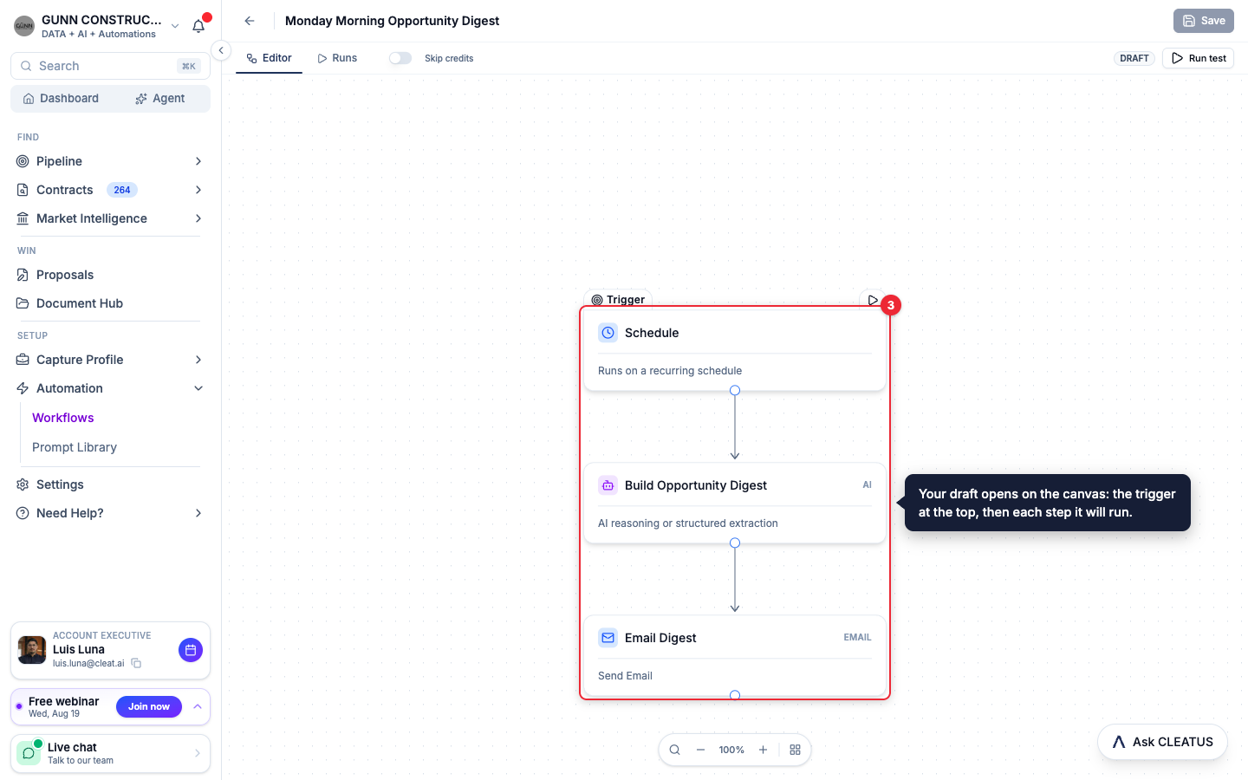
Task: Click the canvas search magnifier icon
Action: coord(675,750)
